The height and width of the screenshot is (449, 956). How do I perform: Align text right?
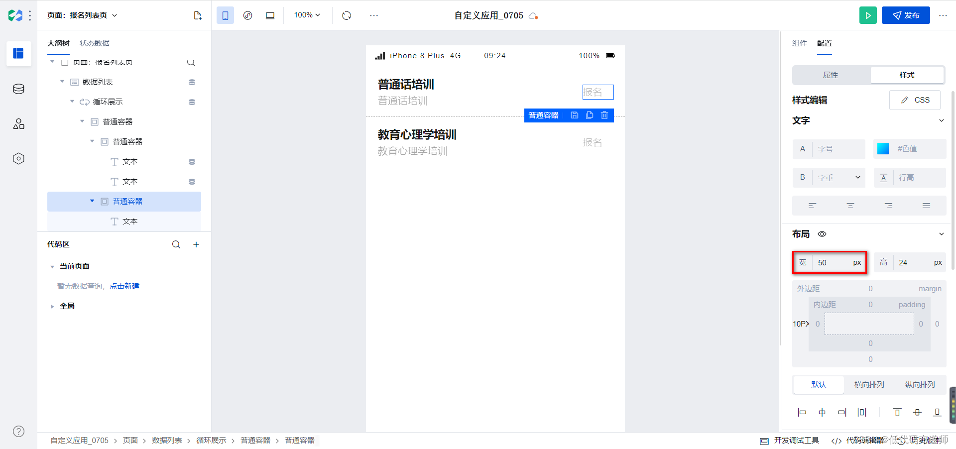tap(888, 206)
